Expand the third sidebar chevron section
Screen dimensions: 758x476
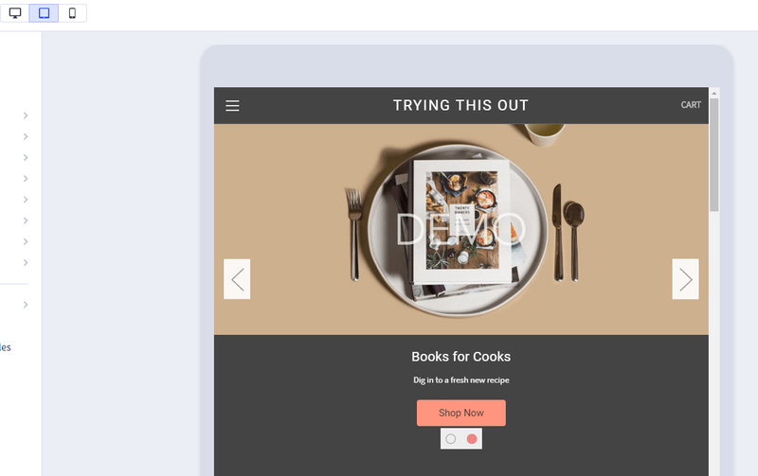[26, 157]
